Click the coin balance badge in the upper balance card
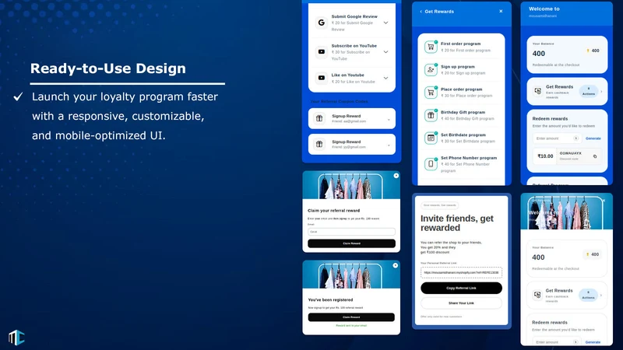 pyautogui.click(x=593, y=51)
